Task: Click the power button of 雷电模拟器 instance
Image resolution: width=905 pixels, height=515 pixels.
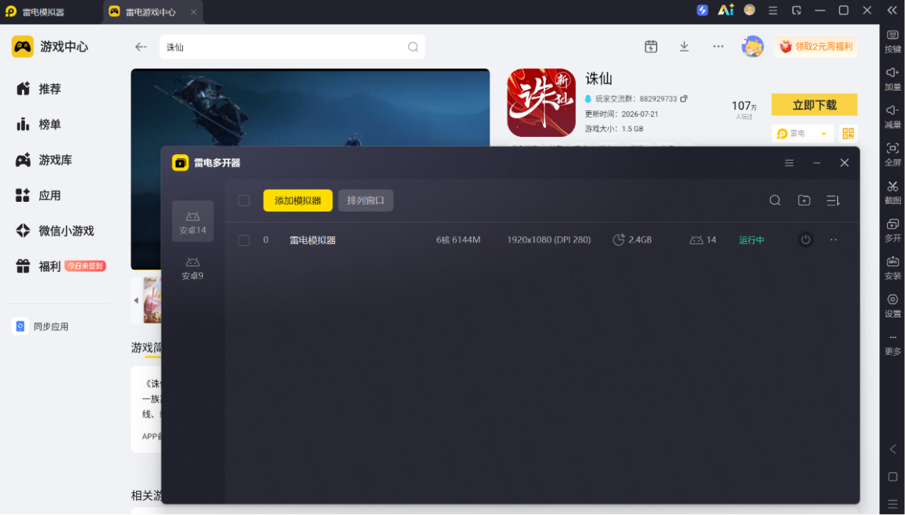Action: pos(805,240)
